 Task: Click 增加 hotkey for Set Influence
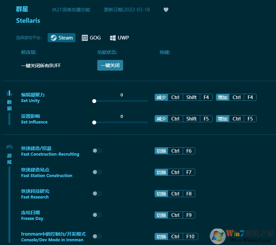(223, 119)
